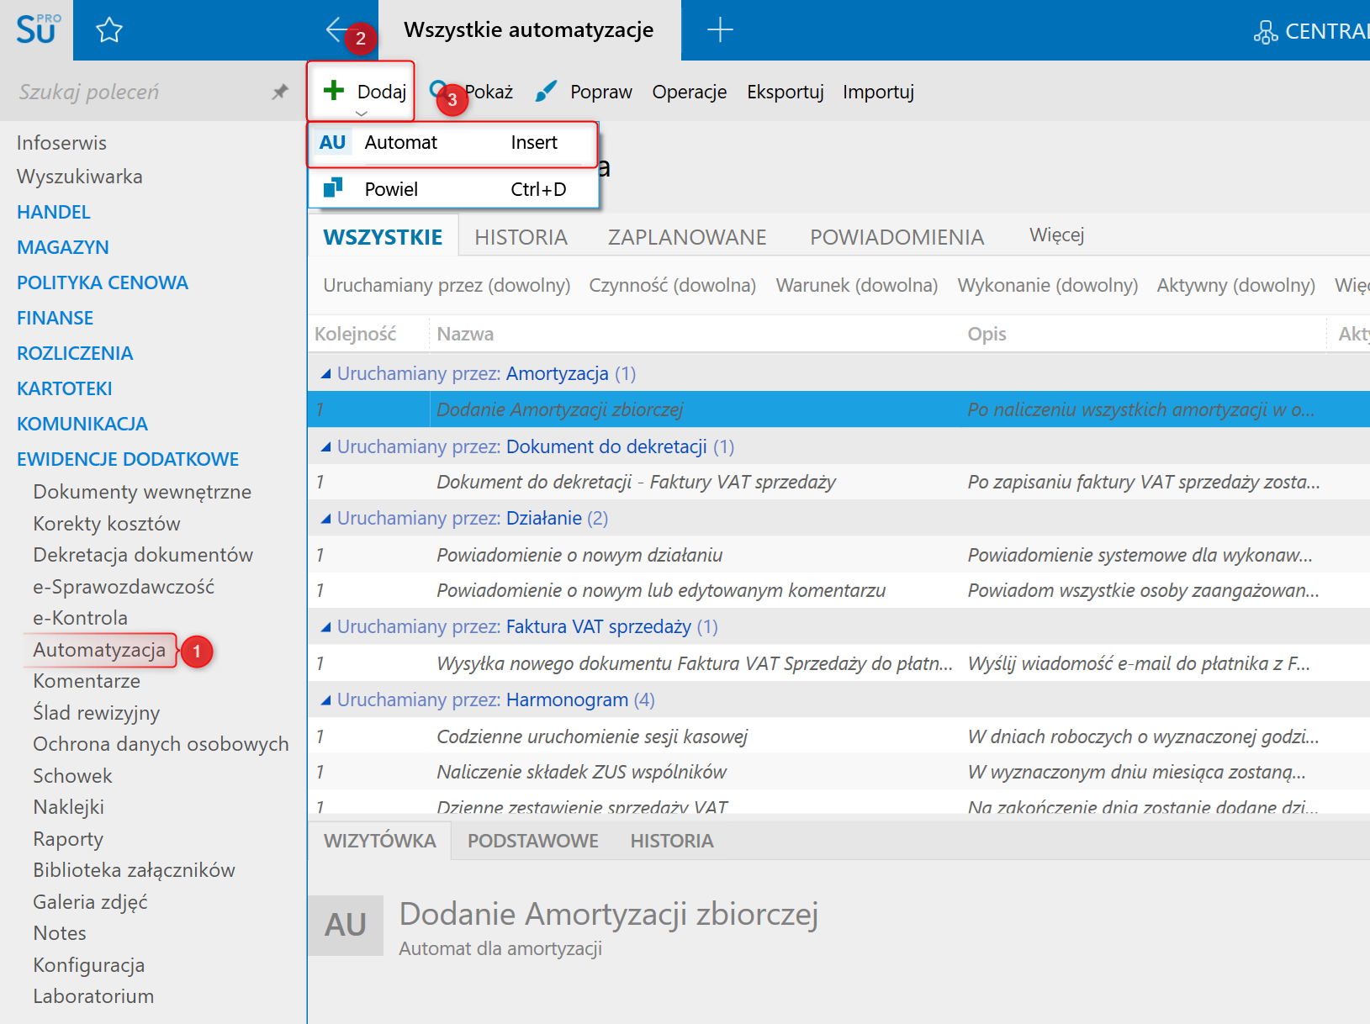This screenshot has width=1370, height=1024.
Task: Click the CENTRALA organization icon
Action: pyautogui.click(x=1265, y=32)
